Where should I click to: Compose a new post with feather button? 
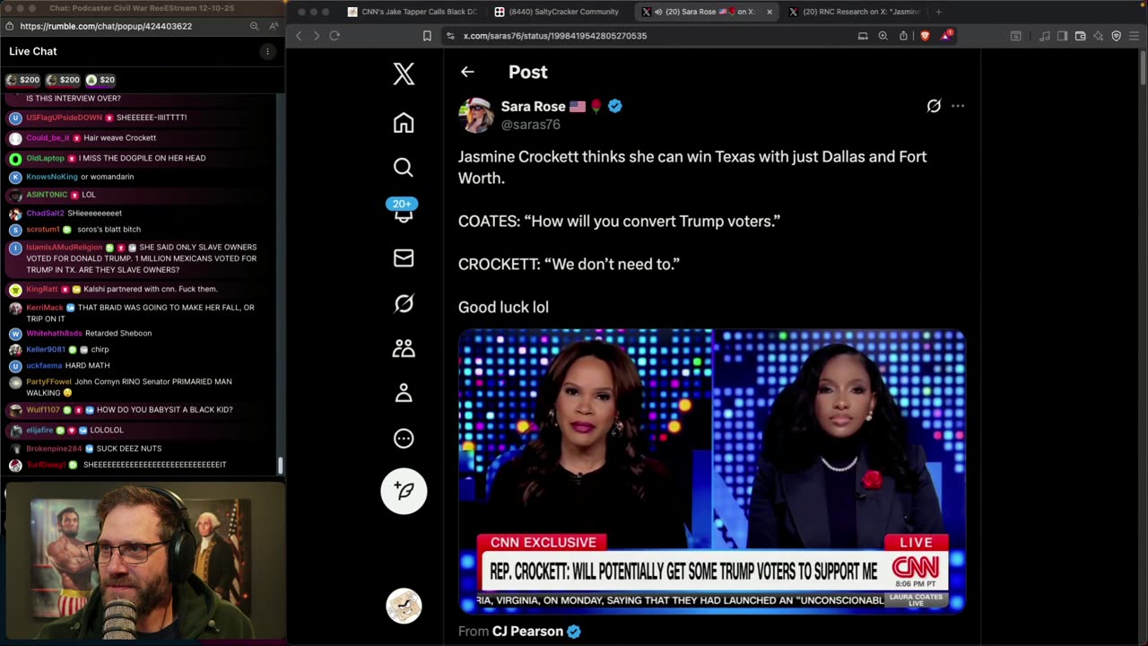click(404, 491)
